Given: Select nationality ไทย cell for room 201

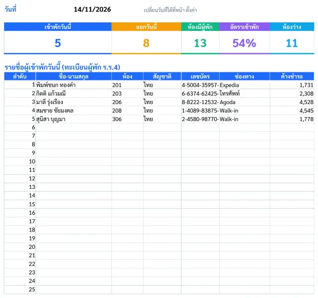Looking at the screenshot, I should pyautogui.click(x=162, y=85).
